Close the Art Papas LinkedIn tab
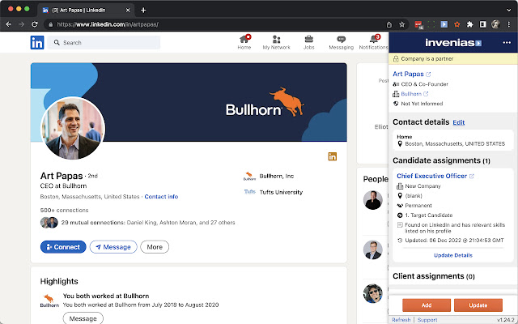Viewport: 518px width, 324px height. click(x=128, y=11)
